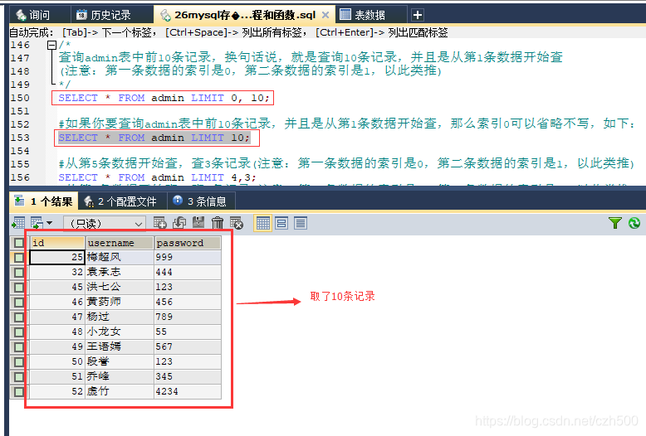The width and height of the screenshot is (646, 436).
Task: Click the delete row trash icon
Action: [x=218, y=223]
